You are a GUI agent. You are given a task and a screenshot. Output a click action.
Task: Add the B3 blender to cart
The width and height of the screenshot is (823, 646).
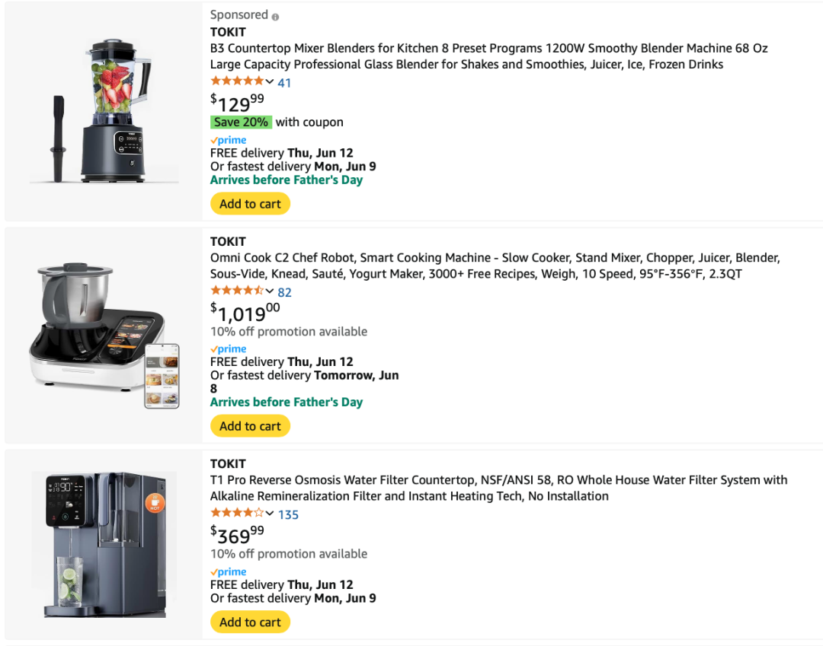(x=250, y=204)
